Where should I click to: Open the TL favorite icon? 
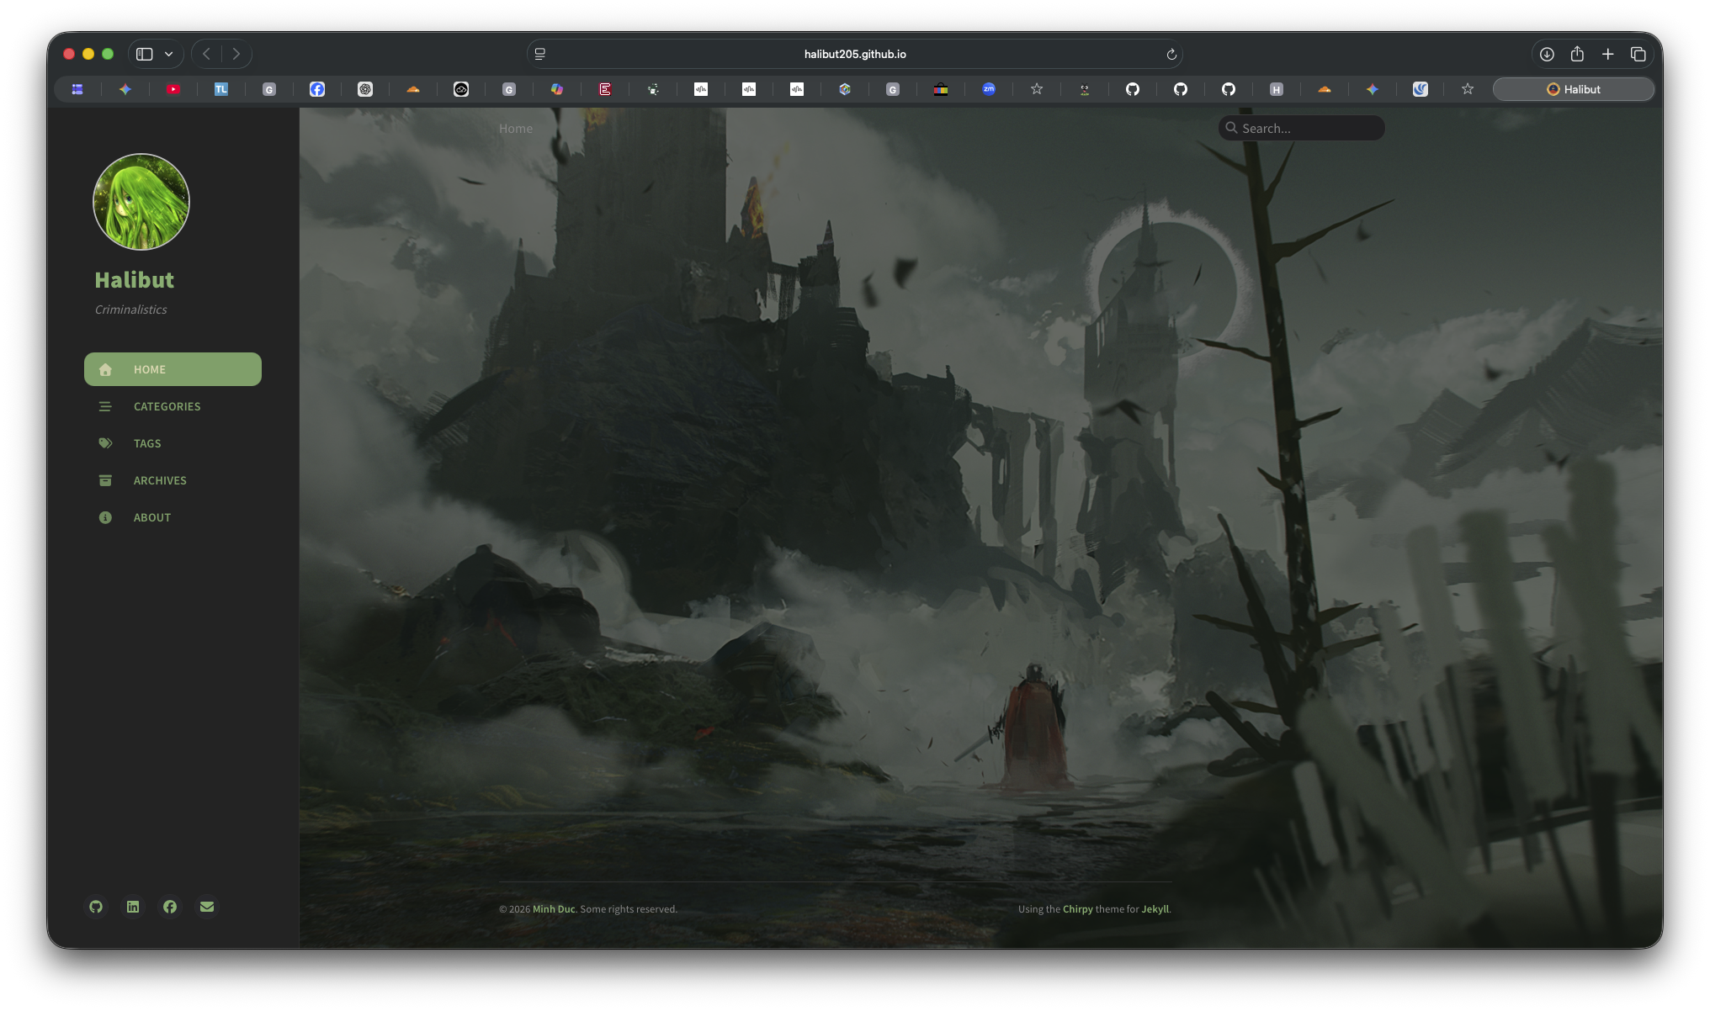[x=221, y=89]
